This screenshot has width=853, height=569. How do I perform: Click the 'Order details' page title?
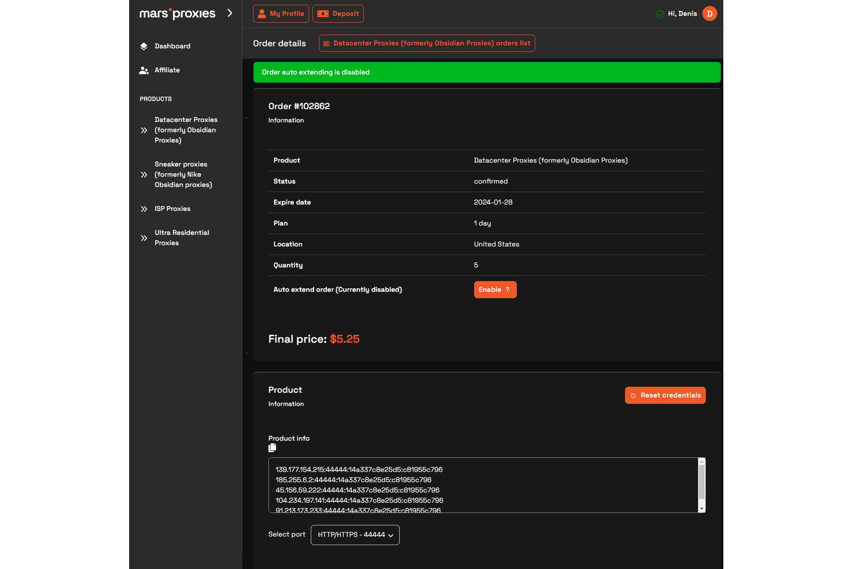(280, 43)
